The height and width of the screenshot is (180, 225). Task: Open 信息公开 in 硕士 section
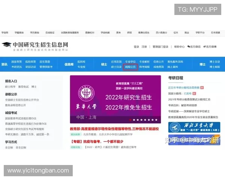click(159, 61)
